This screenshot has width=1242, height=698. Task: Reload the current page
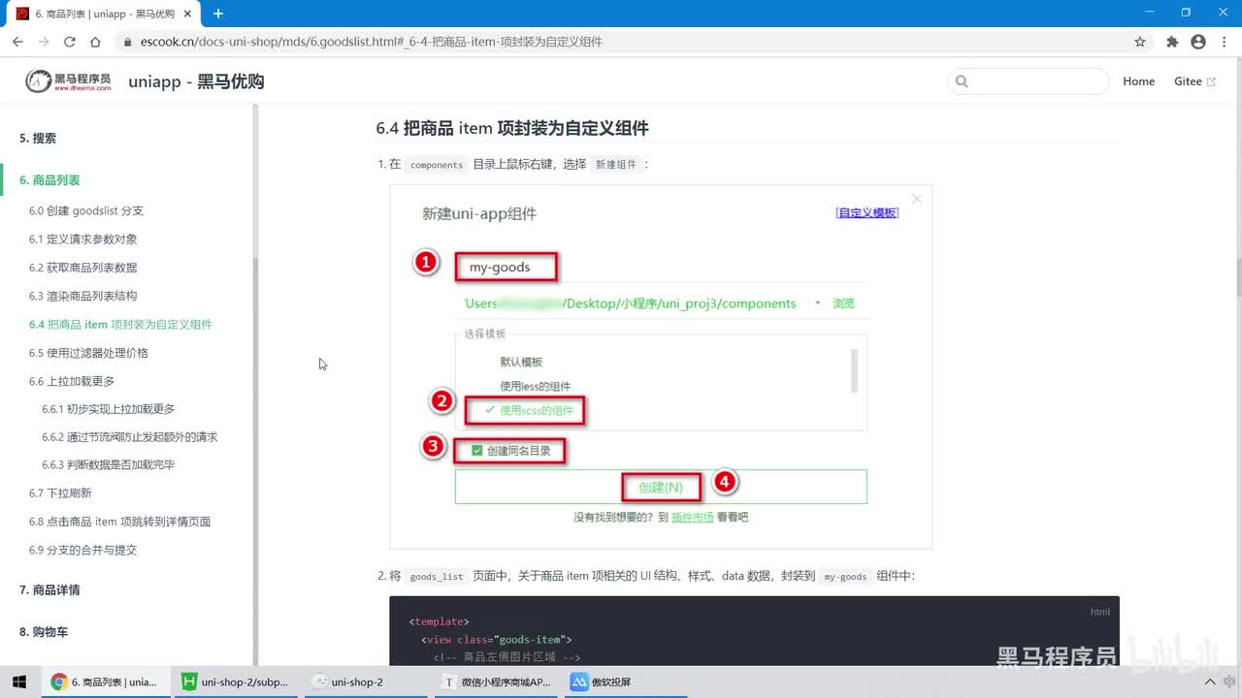click(x=70, y=42)
